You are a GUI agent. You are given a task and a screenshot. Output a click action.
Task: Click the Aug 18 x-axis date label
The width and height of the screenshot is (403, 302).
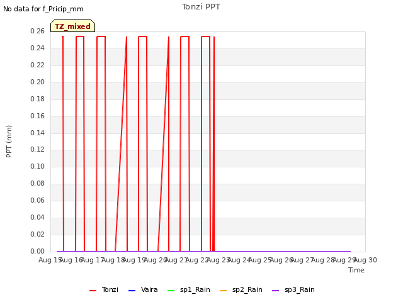(113, 260)
